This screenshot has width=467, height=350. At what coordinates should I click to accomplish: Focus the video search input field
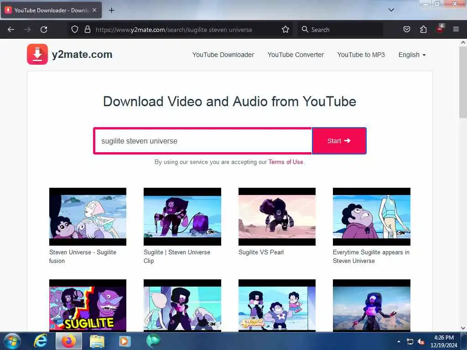[202, 141]
